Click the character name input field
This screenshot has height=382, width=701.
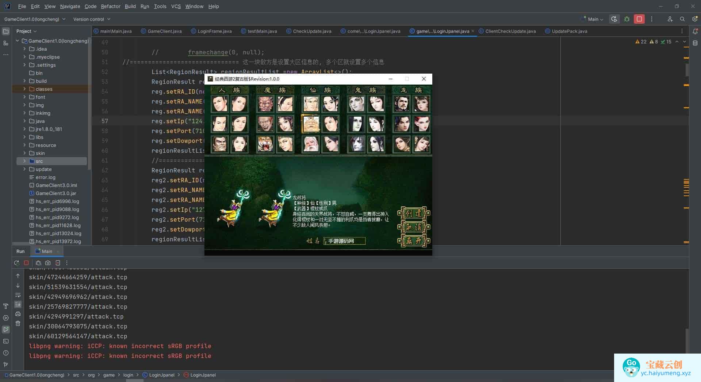coord(344,241)
